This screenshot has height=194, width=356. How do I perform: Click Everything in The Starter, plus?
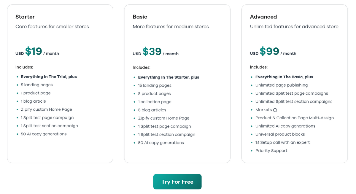point(169,77)
